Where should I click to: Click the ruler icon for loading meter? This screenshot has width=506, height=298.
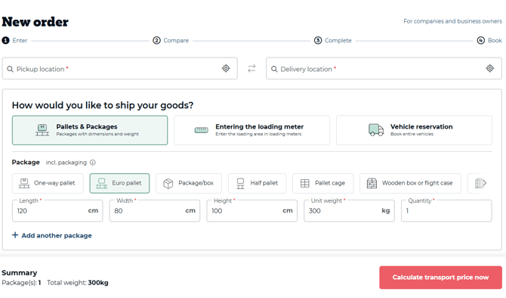[202, 130]
